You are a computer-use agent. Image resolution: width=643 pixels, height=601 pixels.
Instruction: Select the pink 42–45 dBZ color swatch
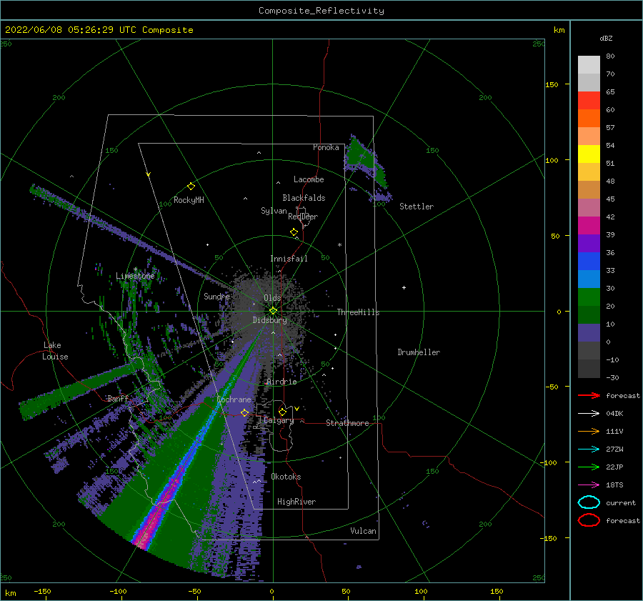(589, 208)
